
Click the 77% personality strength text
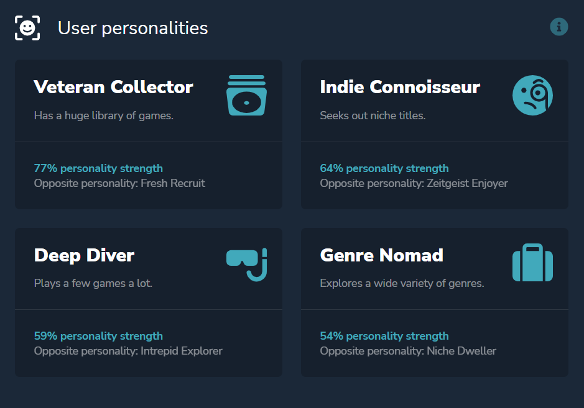pyautogui.click(x=98, y=168)
